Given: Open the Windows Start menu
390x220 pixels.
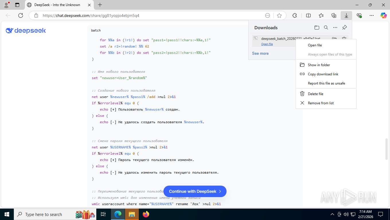Looking at the screenshot, I should click(x=7, y=214).
